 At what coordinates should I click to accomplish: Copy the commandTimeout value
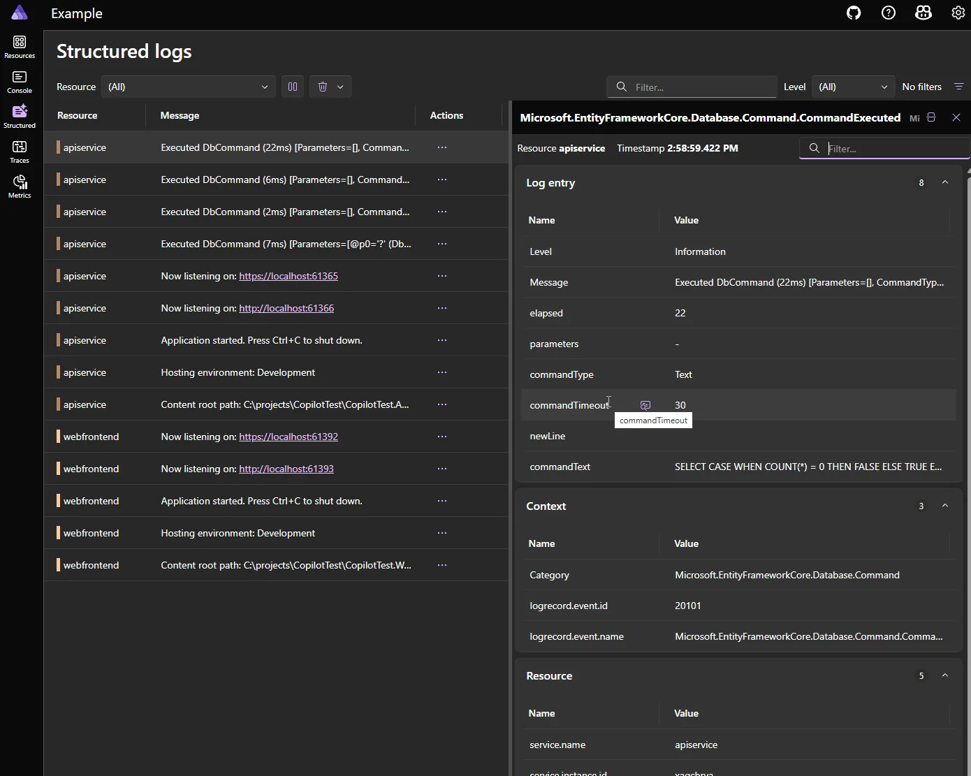644,405
